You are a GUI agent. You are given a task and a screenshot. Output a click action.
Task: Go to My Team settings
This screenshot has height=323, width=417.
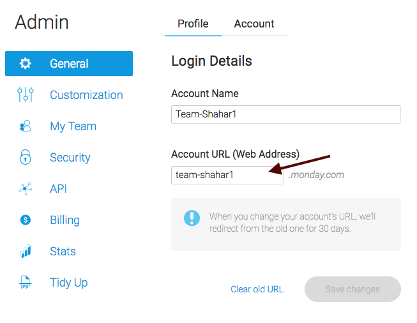click(73, 126)
